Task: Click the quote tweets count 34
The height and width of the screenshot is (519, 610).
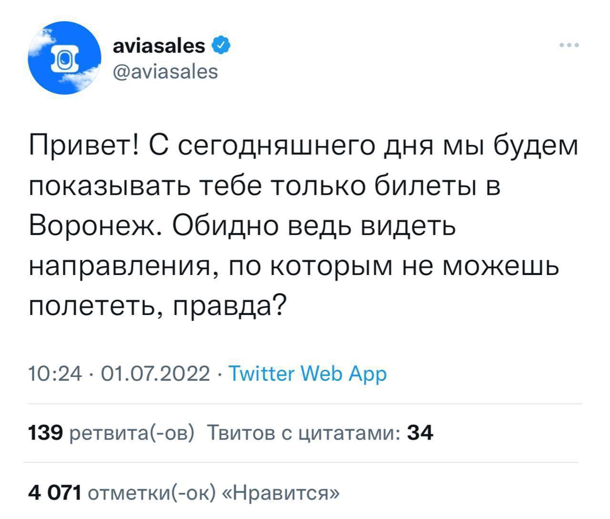Action: pyautogui.click(x=421, y=433)
